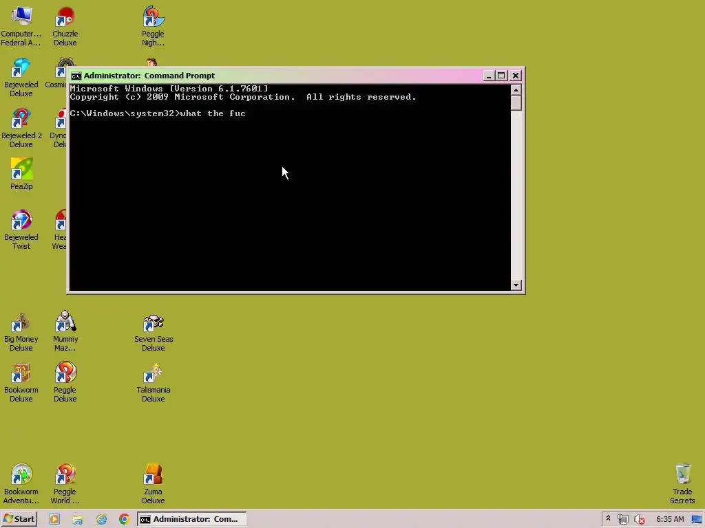
Task: Select Bookworm Deluxe desktop icon
Action: pyautogui.click(x=21, y=383)
